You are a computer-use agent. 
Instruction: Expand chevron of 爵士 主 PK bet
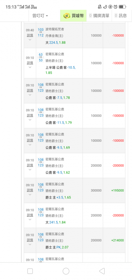[x=30, y=244]
